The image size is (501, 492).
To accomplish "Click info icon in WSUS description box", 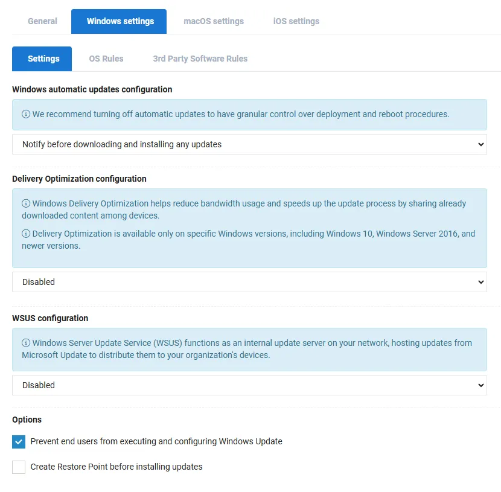I will [x=26, y=343].
